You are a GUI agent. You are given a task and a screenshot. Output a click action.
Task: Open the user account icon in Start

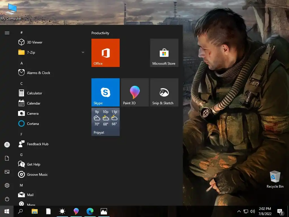7,145
